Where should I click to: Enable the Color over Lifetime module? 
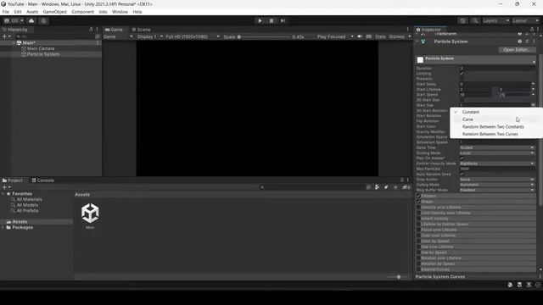click(418, 236)
